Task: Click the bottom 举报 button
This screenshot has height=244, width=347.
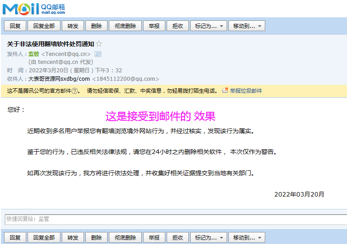Action: 154,237
